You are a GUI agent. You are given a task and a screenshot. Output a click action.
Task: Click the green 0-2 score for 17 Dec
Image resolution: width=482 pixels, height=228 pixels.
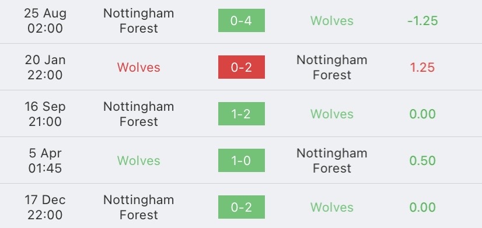(242, 207)
